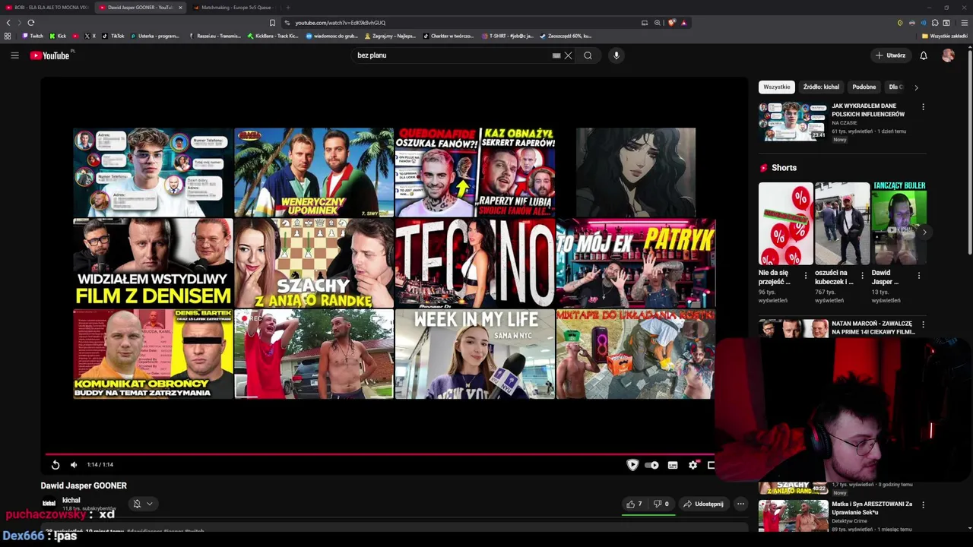Open the on-screen keyboard icon in search box

(556, 55)
